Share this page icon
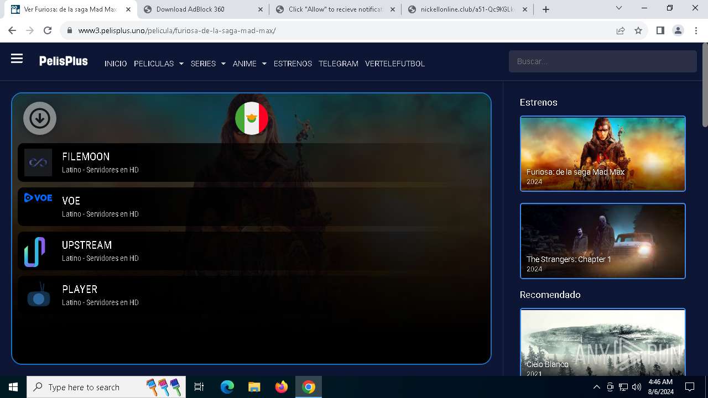This screenshot has height=398, width=708. pos(621,30)
